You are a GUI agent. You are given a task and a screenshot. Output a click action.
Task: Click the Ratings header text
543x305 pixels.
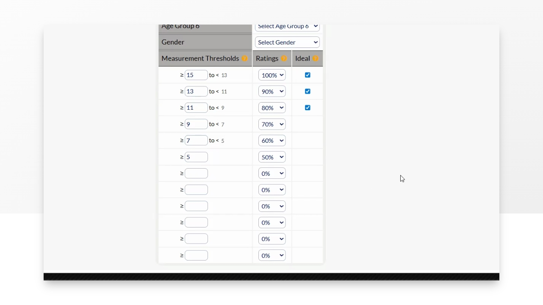click(267, 58)
